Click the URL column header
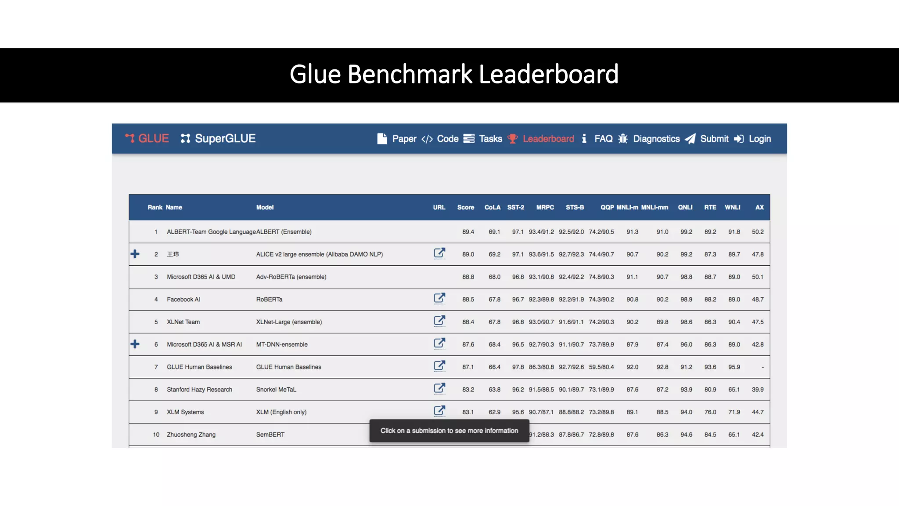This screenshot has height=506, width=899. coord(439,207)
